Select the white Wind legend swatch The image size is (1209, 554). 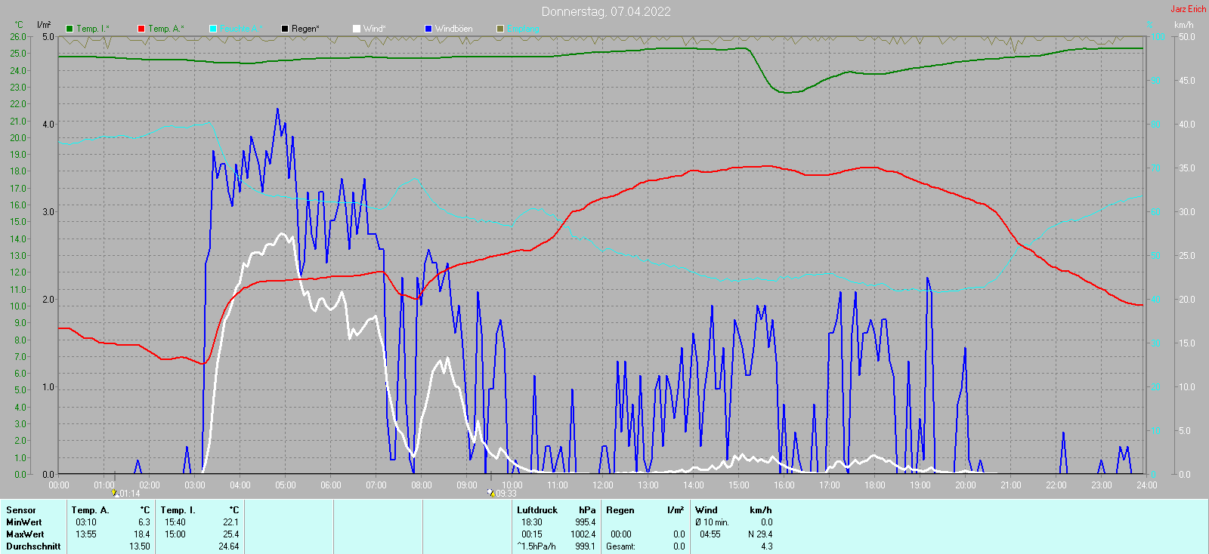tap(357, 29)
